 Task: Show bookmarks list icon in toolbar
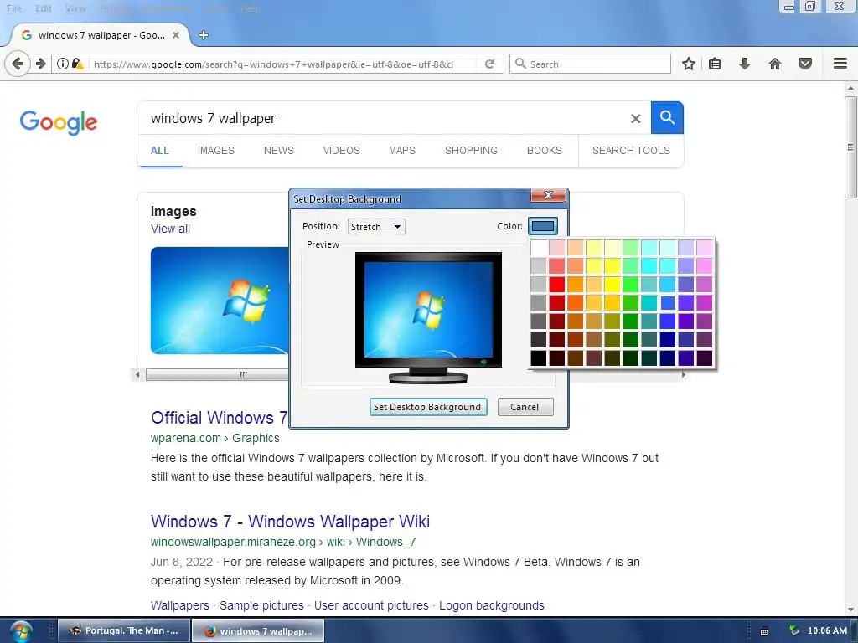(x=715, y=64)
